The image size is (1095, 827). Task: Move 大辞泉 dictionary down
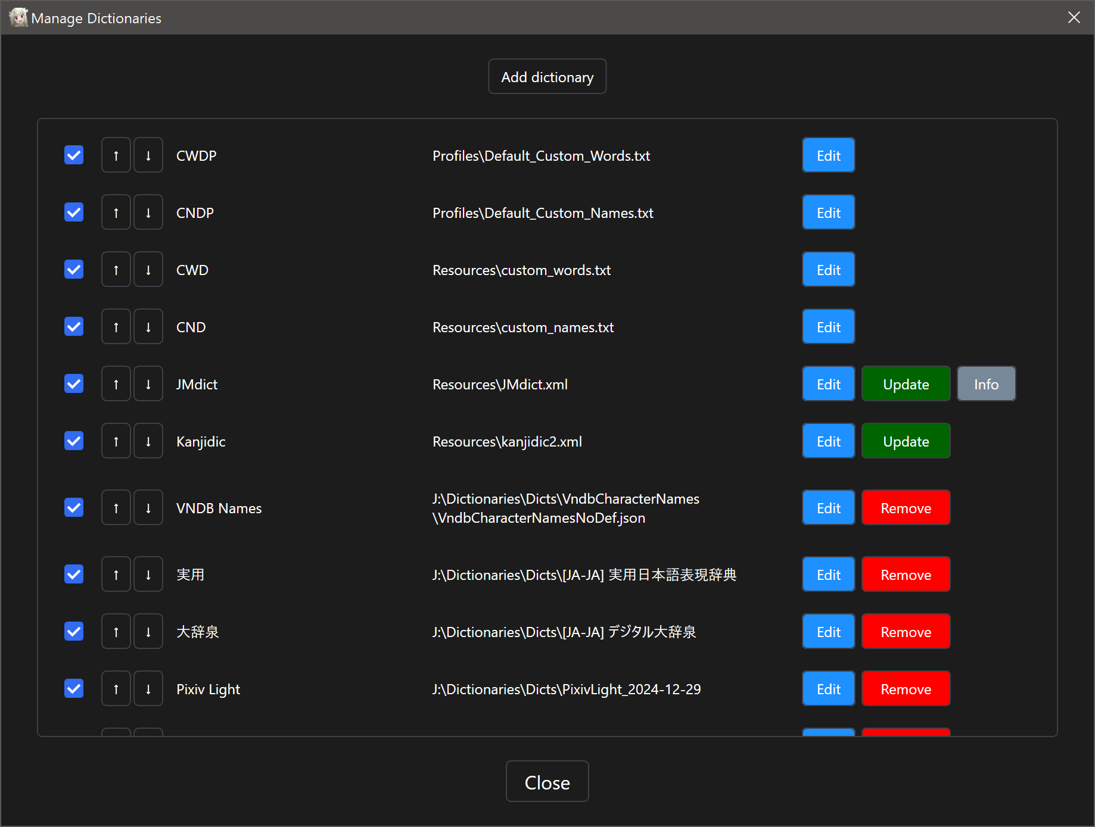(148, 632)
